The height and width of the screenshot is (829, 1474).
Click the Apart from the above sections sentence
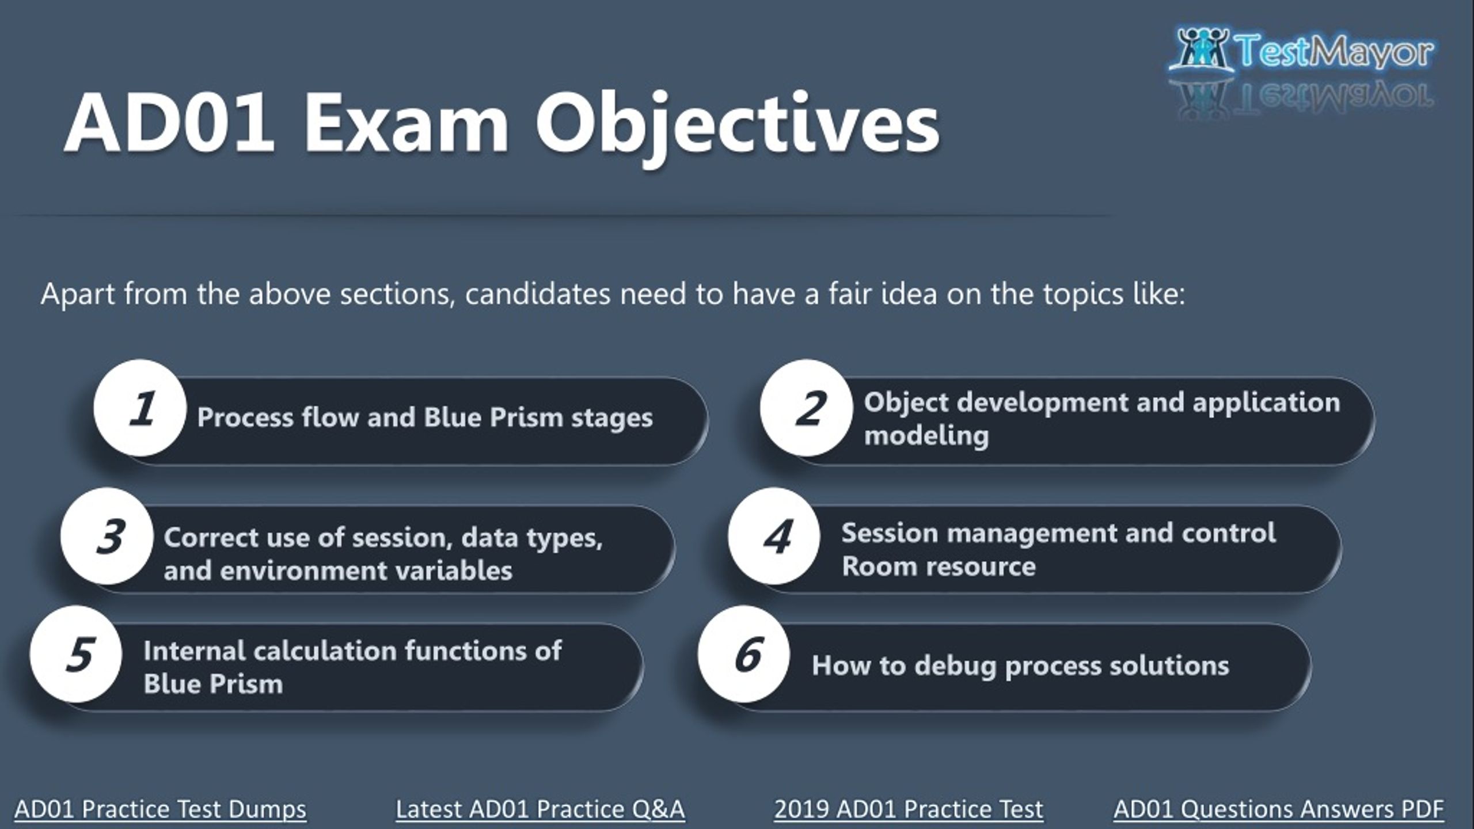click(x=613, y=294)
